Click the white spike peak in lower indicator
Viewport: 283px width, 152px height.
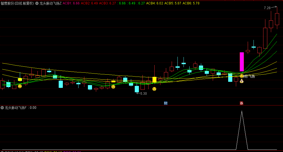tap(242, 112)
